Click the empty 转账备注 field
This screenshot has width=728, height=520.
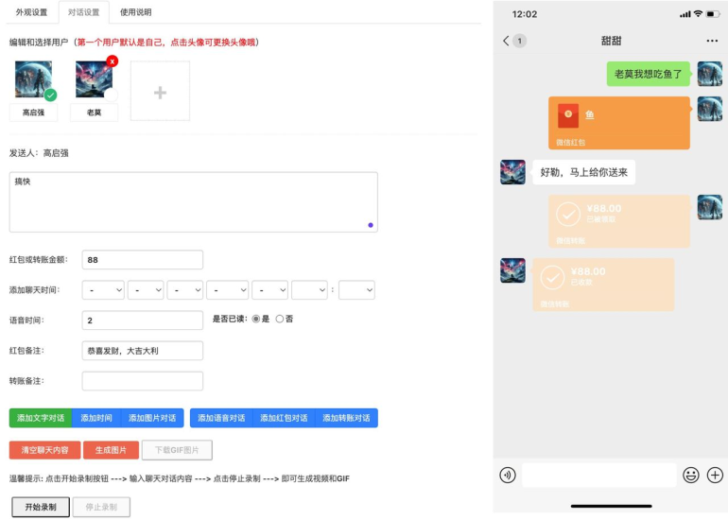click(143, 381)
